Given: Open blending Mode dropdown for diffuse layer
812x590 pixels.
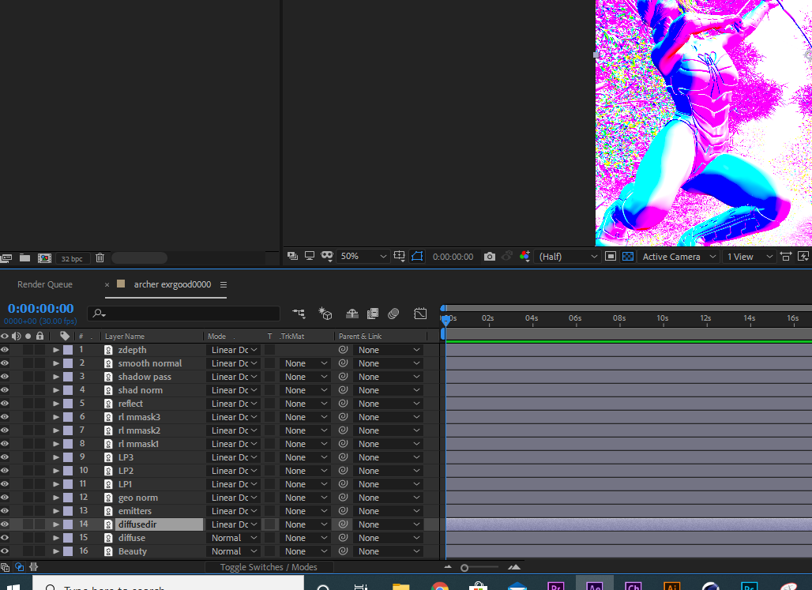Looking at the screenshot, I should (234, 538).
